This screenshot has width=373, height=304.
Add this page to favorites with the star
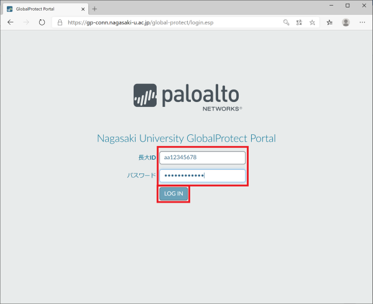(312, 22)
